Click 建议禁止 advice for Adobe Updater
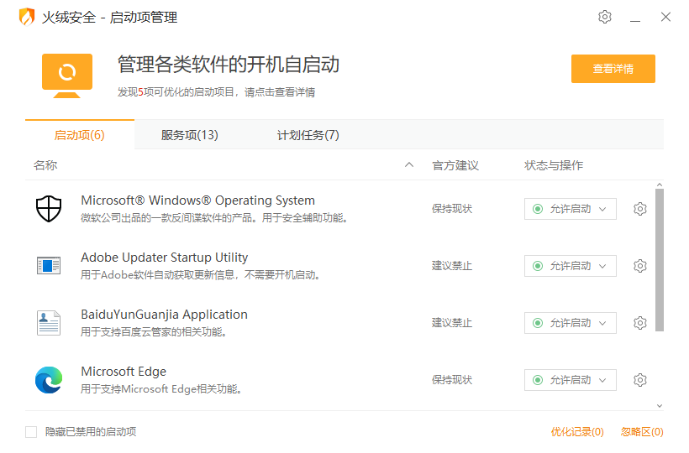 (x=452, y=266)
